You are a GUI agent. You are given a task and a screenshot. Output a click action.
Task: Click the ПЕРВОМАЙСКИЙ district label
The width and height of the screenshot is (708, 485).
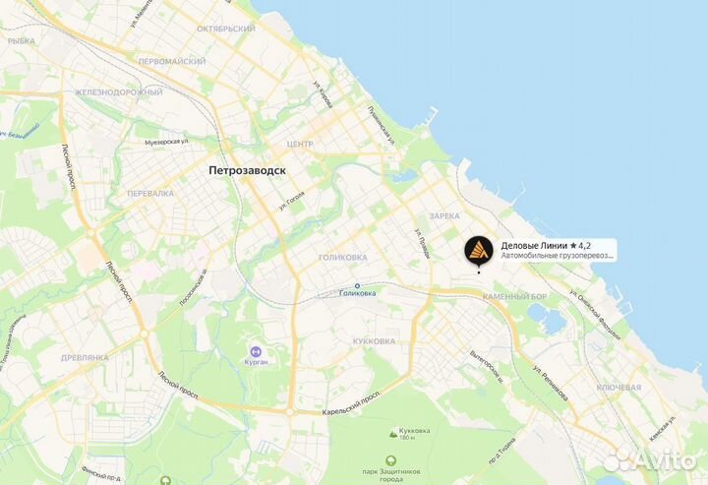[x=172, y=61]
